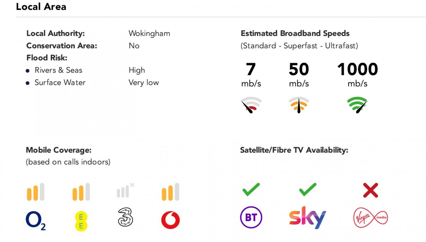Click the Vodafone signal bars indicator
The width and height of the screenshot is (426, 242).
(x=170, y=192)
